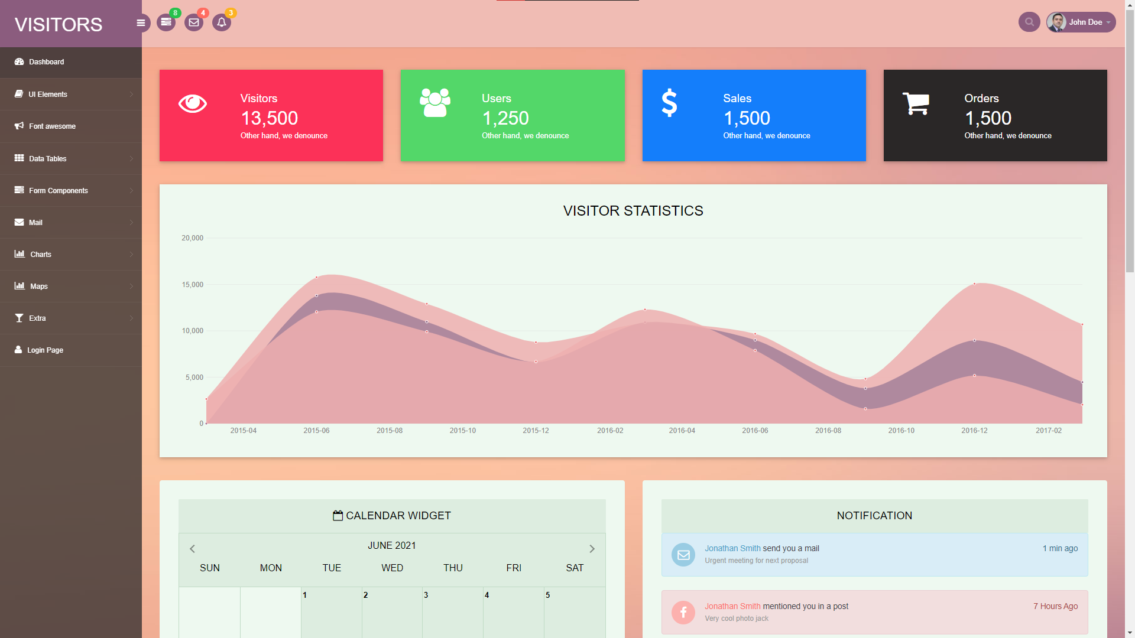Go to next month in calendar
Screen dimensions: 1135x638
point(592,549)
